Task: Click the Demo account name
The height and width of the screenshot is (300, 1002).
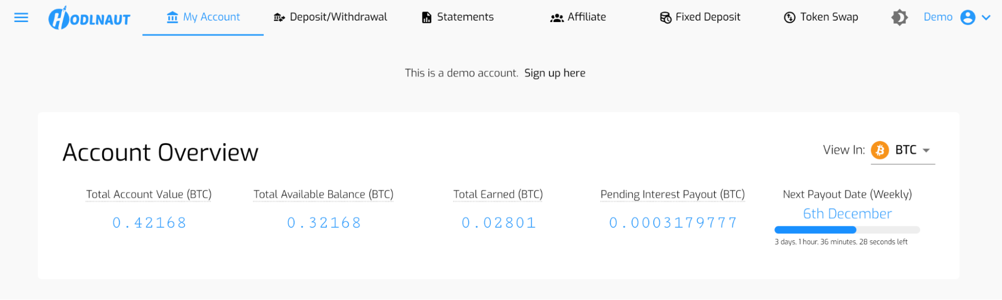Action: [938, 17]
